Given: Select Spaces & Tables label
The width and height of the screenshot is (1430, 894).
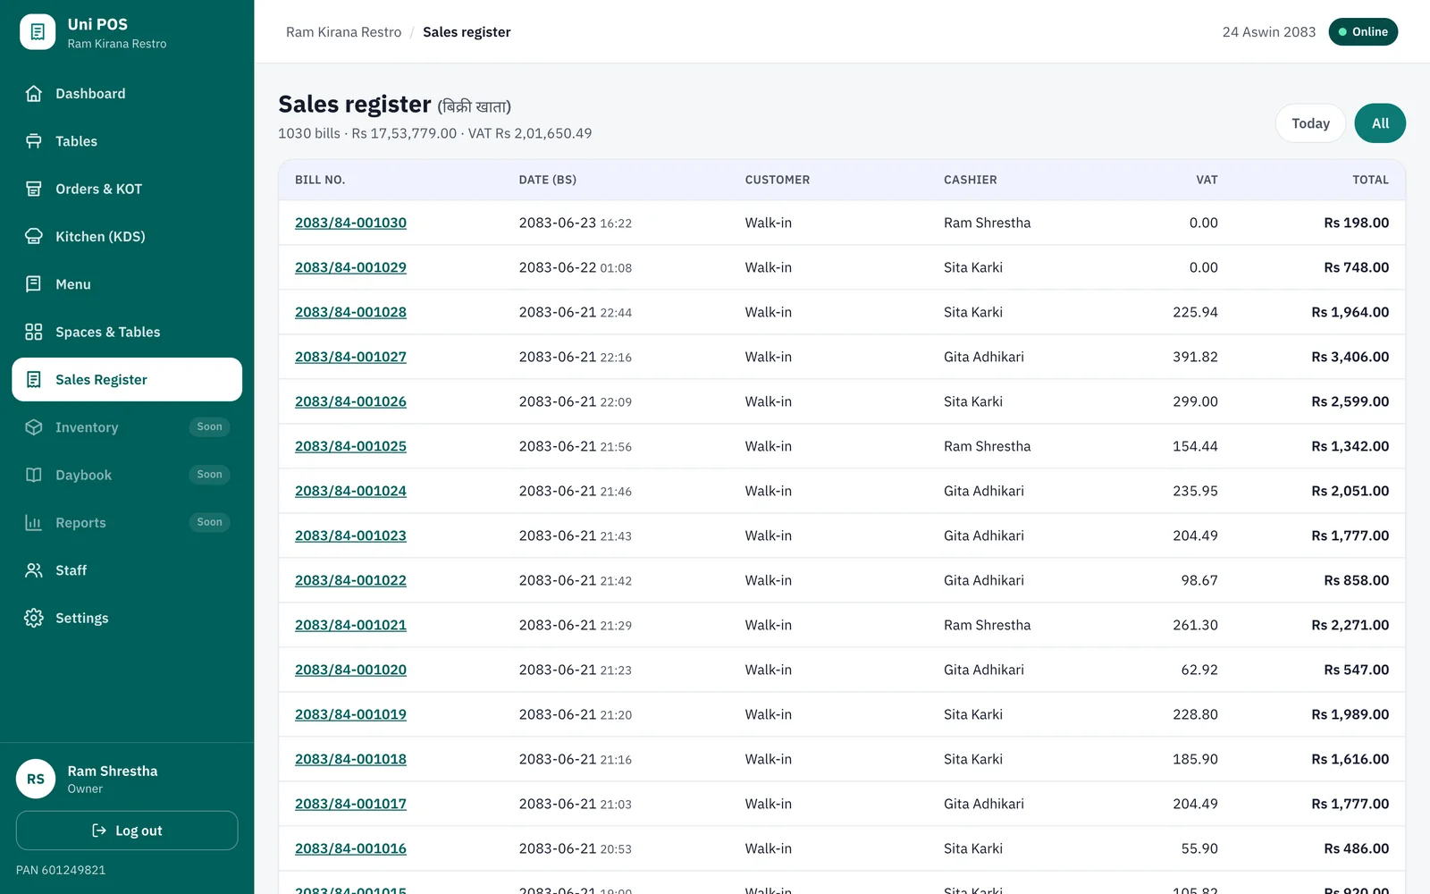Looking at the screenshot, I should click(x=108, y=332).
